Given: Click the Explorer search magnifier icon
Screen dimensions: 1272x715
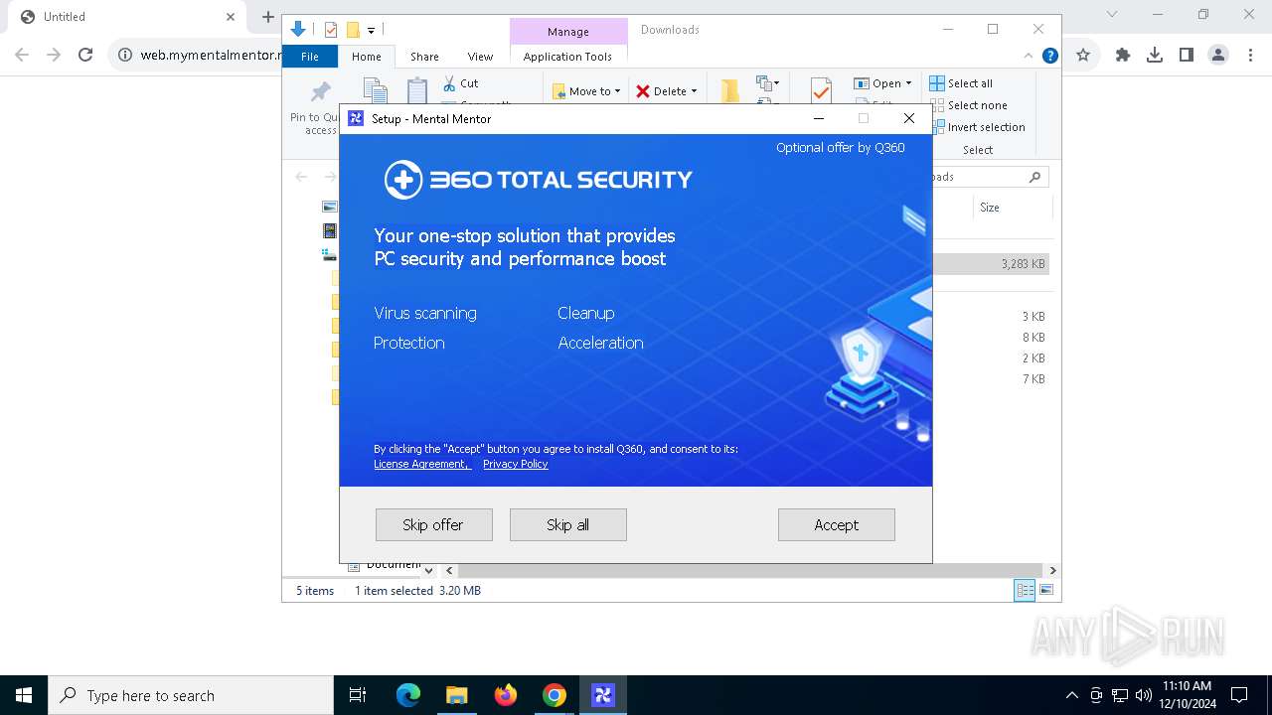Looking at the screenshot, I should (1034, 177).
